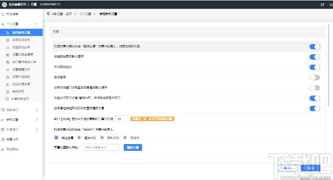This screenshot has height=180, width=333.
Task: Click the icon beside highlighted 使用参数设置 item
Action: point(8,33)
